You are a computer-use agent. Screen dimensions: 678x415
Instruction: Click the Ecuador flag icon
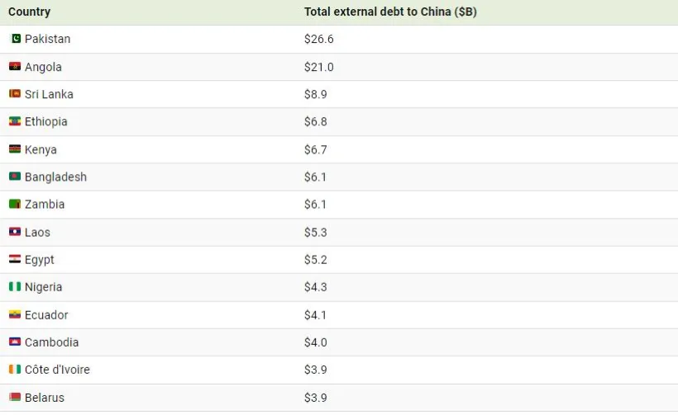pyautogui.click(x=15, y=314)
